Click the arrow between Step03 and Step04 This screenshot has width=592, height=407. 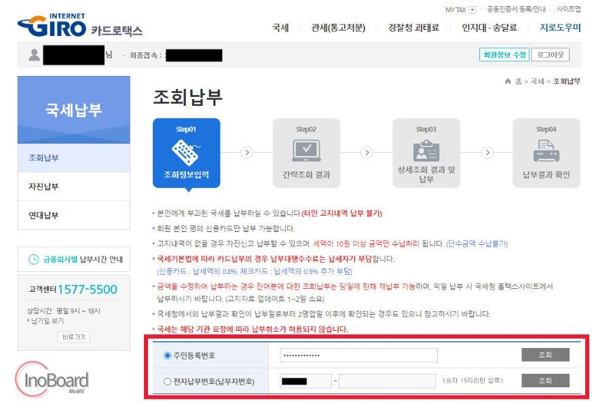pos(487,153)
